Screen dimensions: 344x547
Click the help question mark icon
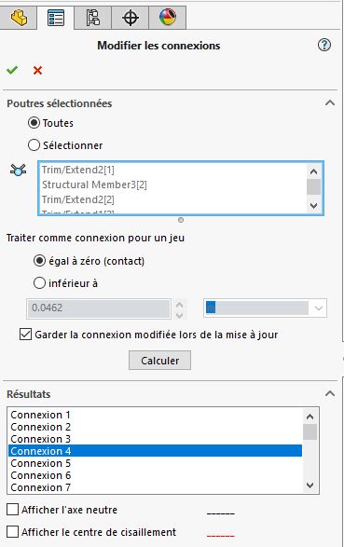coord(324,45)
